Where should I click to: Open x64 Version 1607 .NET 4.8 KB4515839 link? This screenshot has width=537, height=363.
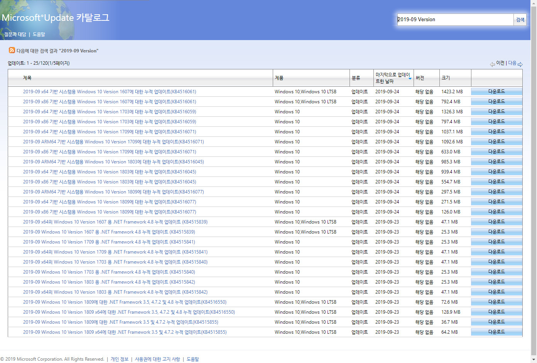tap(115, 222)
